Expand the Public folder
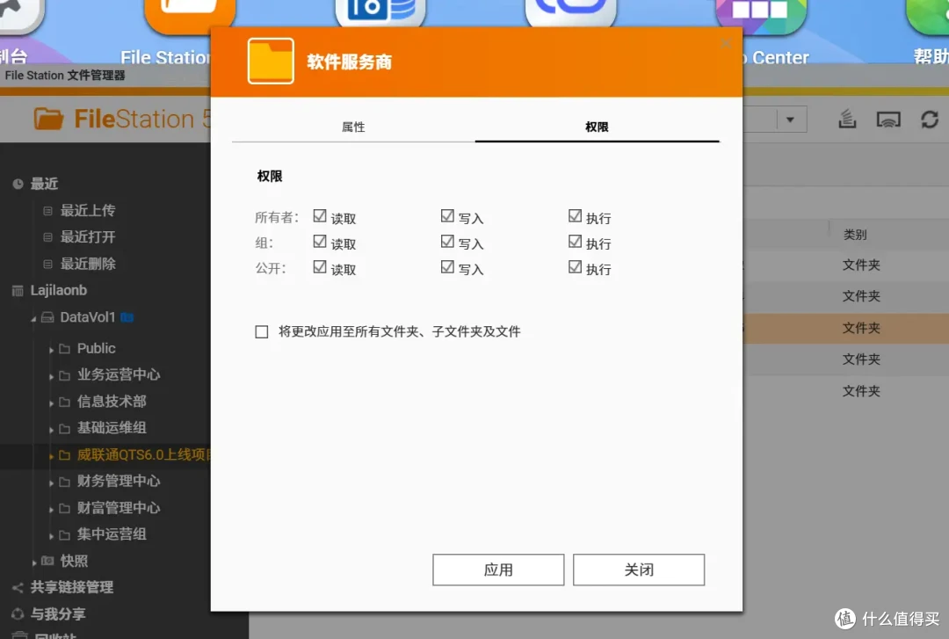 [x=51, y=350]
